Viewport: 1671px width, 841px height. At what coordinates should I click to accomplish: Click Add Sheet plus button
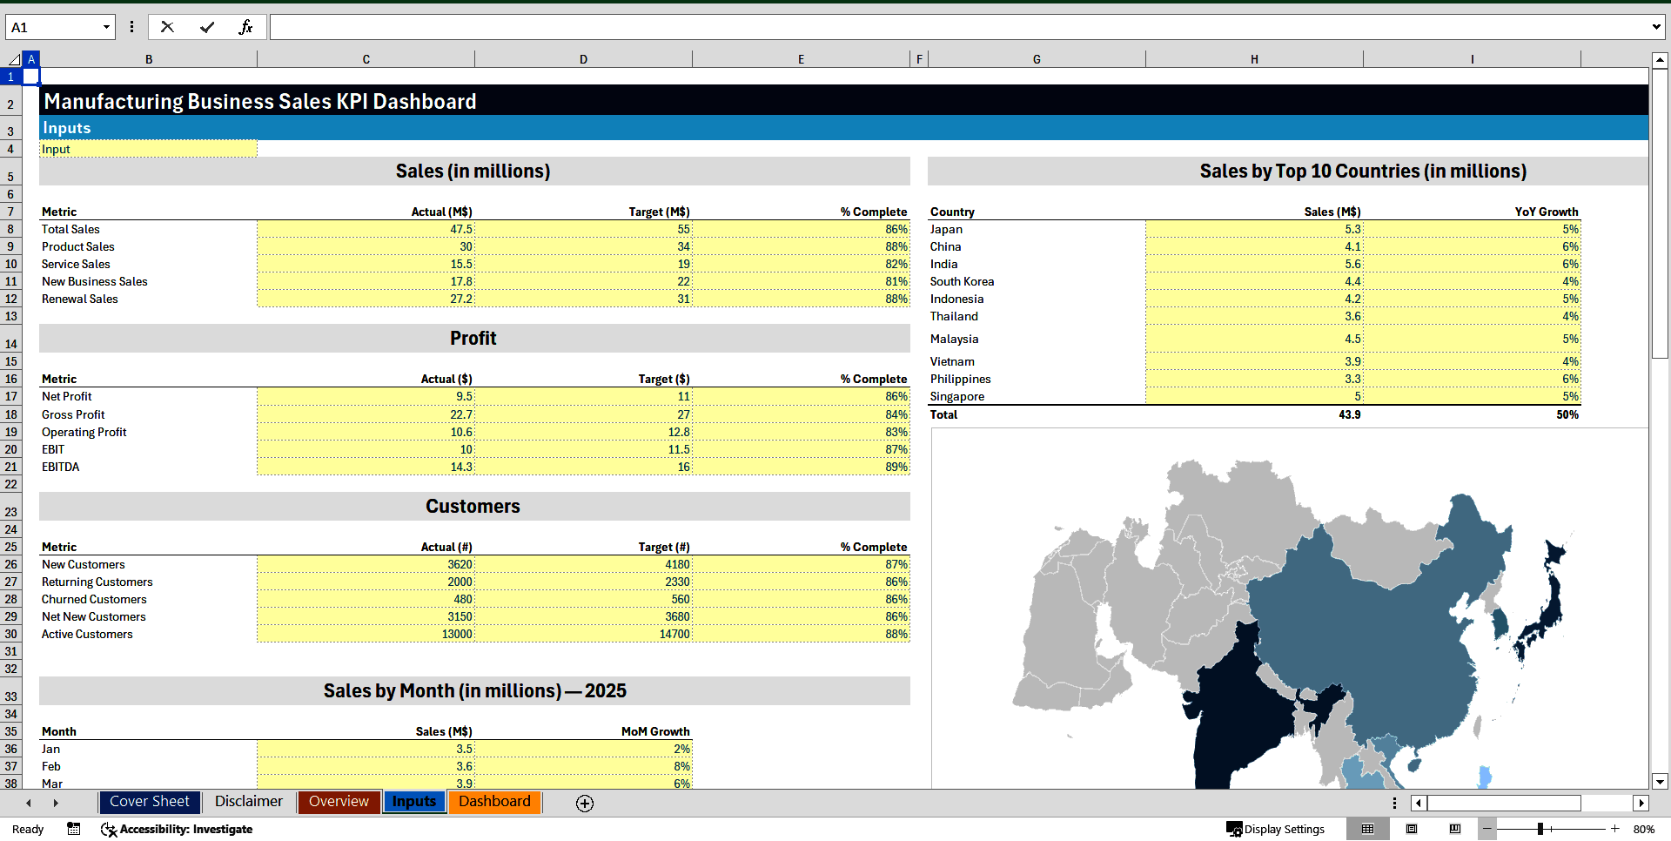584,804
